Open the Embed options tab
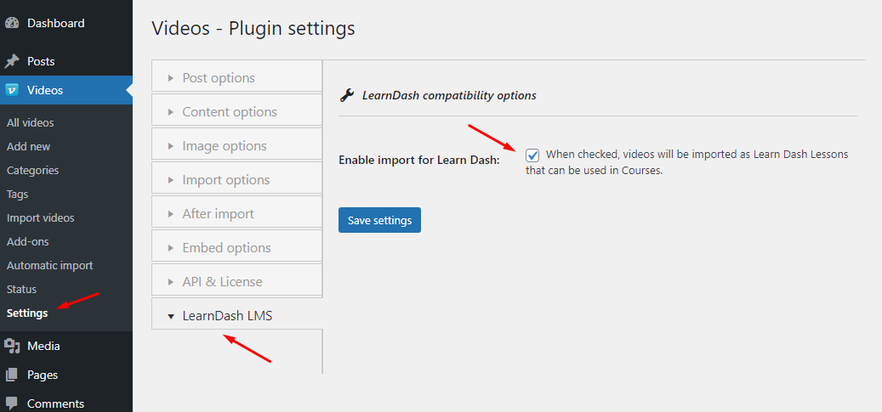The width and height of the screenshot is (882, 412). pyautogui.click(x=236, y=248)
